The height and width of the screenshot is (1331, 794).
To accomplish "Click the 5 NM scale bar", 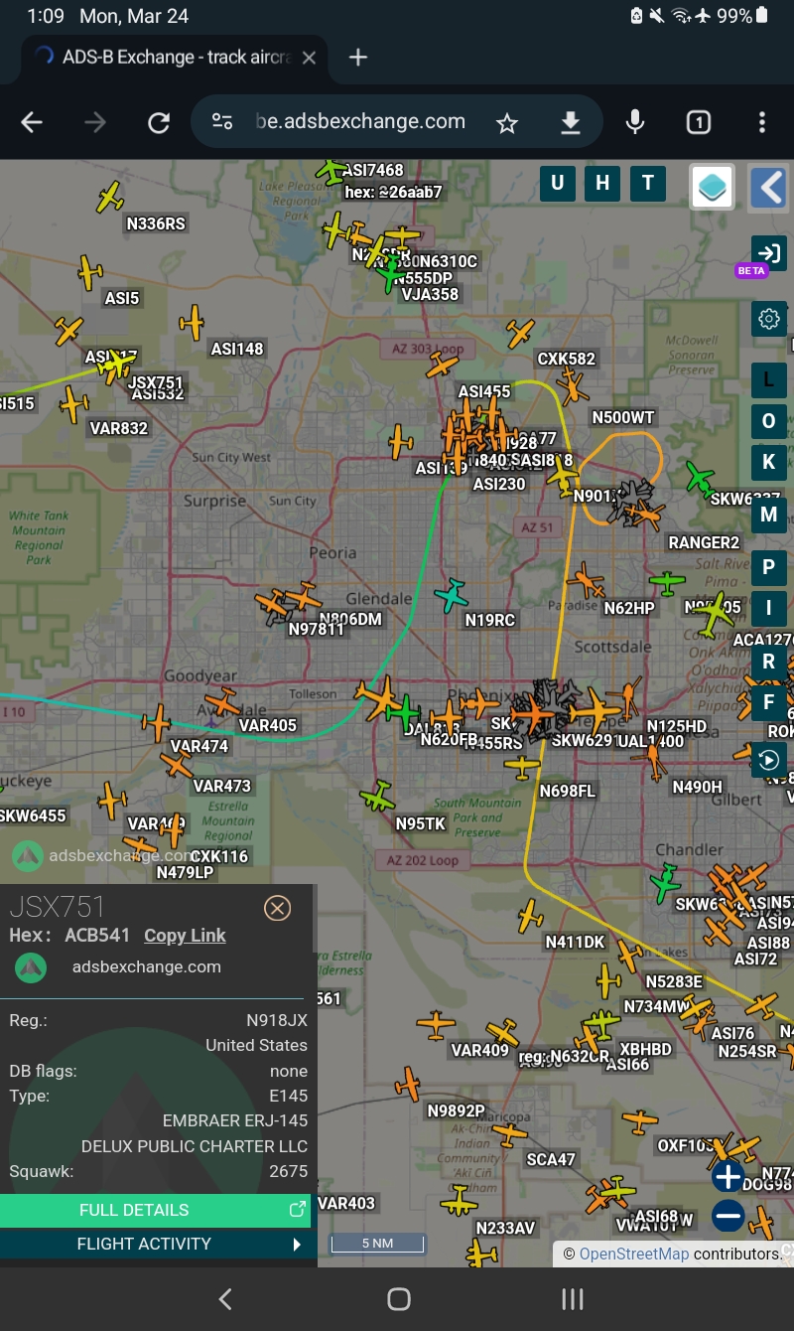I will 377,1243.
